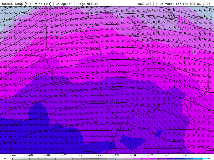Click the '06Z GFS' model run label
Image resolution: width=214 pixels, height=160 pixels.
coord(145,4)
